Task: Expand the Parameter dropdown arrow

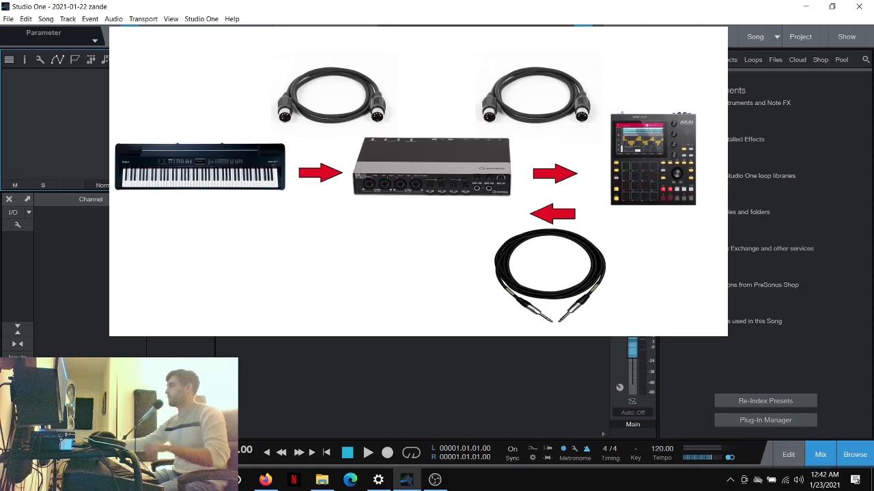Action: click(x=95, y=41)
